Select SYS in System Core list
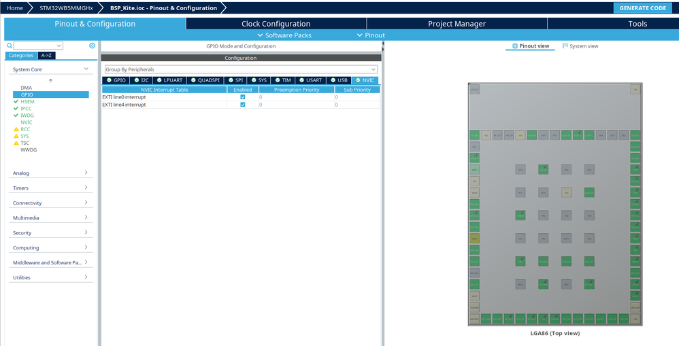Image resolution: width=679 pixels, height=346 pixels. [x=24, y=136]
